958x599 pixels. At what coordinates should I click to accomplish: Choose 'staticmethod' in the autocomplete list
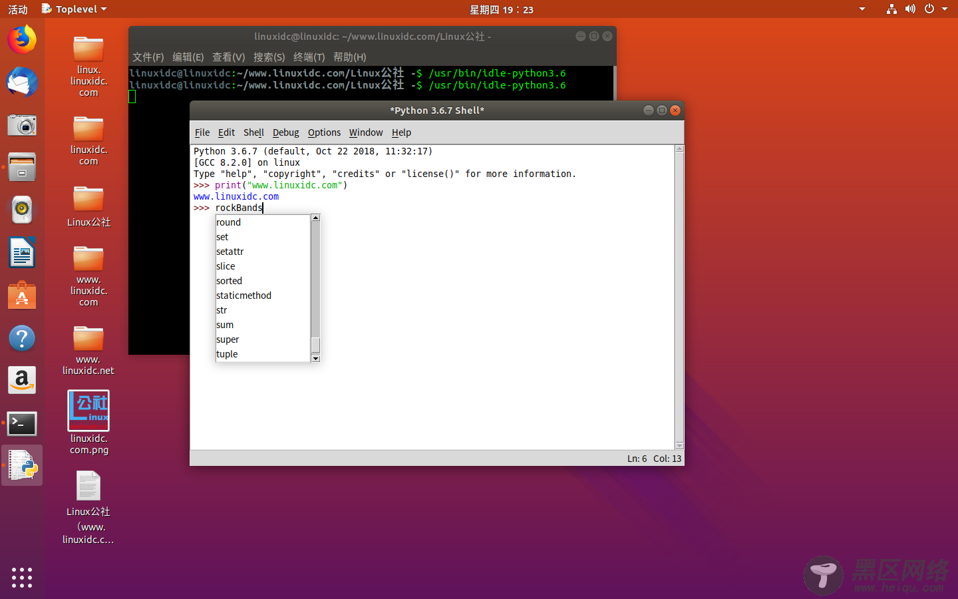tap(263, 296)
